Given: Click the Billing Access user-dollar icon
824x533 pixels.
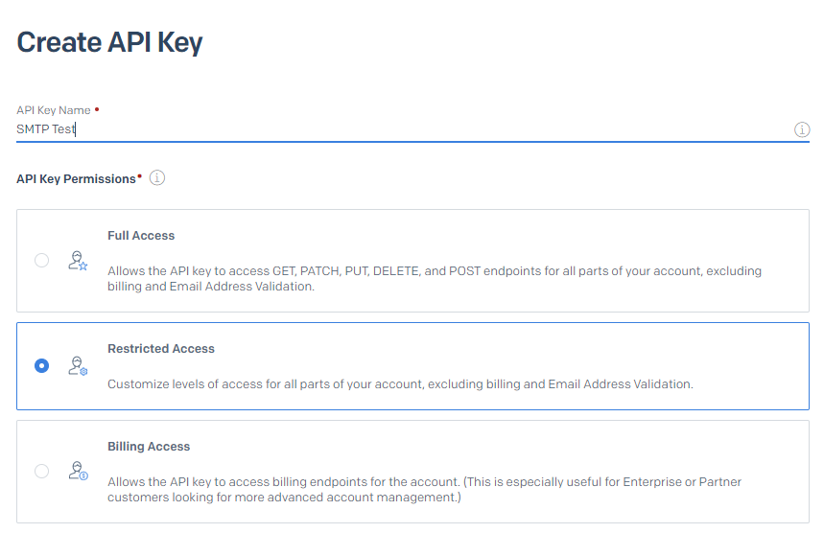Looking at the screenshot, I should 78,471.
